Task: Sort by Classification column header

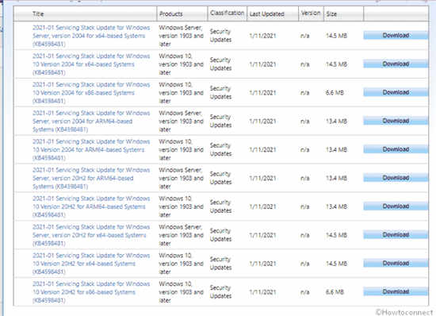Action: point(228,13)
